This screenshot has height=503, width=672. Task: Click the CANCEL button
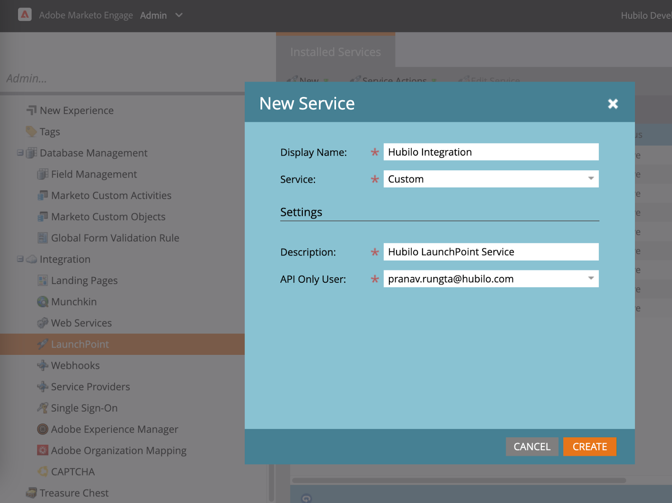click(532, 446)
